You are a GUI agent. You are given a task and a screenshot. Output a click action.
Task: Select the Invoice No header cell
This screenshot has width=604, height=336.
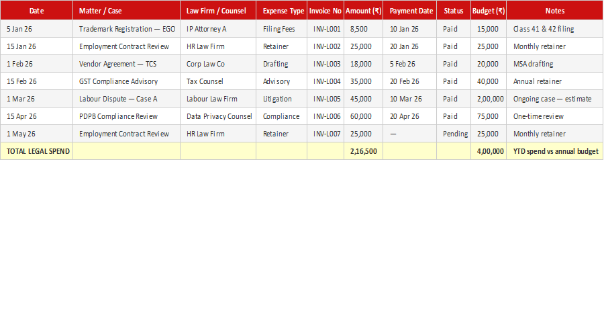click(x=325, y=10)
